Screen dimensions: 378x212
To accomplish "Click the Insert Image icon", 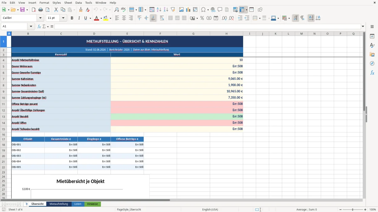I will pos(181,10).
